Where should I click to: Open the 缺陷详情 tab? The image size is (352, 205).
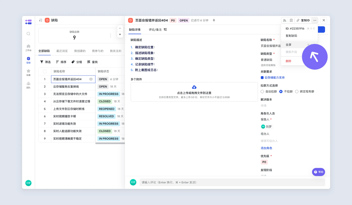point(135,30)
